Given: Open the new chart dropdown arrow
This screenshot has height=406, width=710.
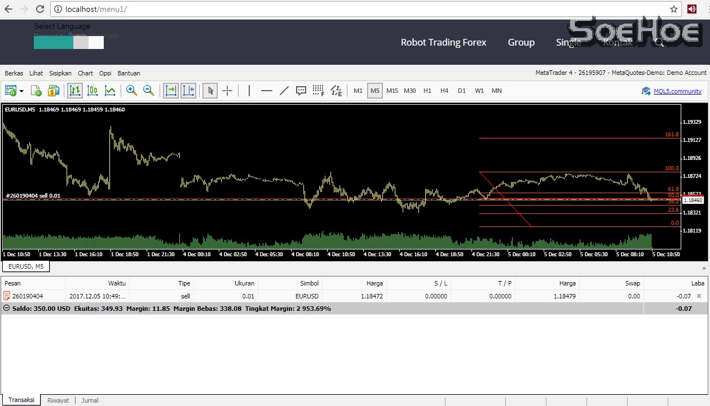Looking at the screenshot, I should click(x=22, y=91).
